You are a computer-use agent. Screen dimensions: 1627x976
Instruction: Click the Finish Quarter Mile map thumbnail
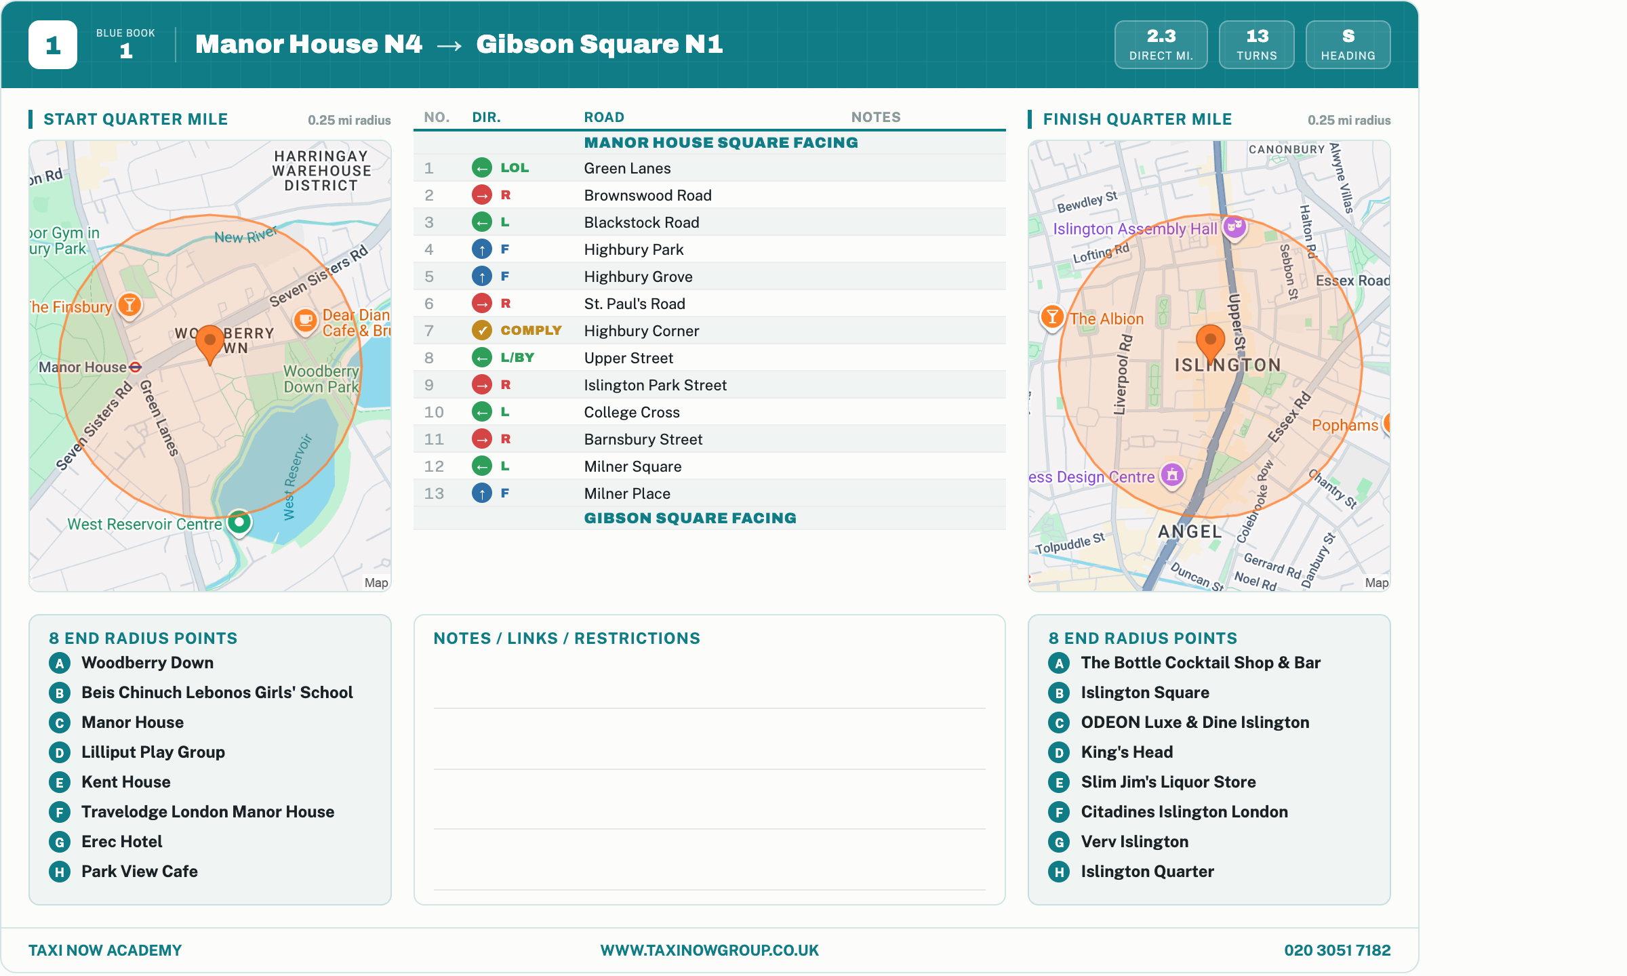pos(1209,366)
